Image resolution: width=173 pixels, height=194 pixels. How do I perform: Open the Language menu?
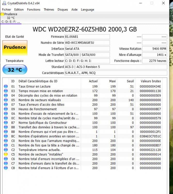point(88,10)
